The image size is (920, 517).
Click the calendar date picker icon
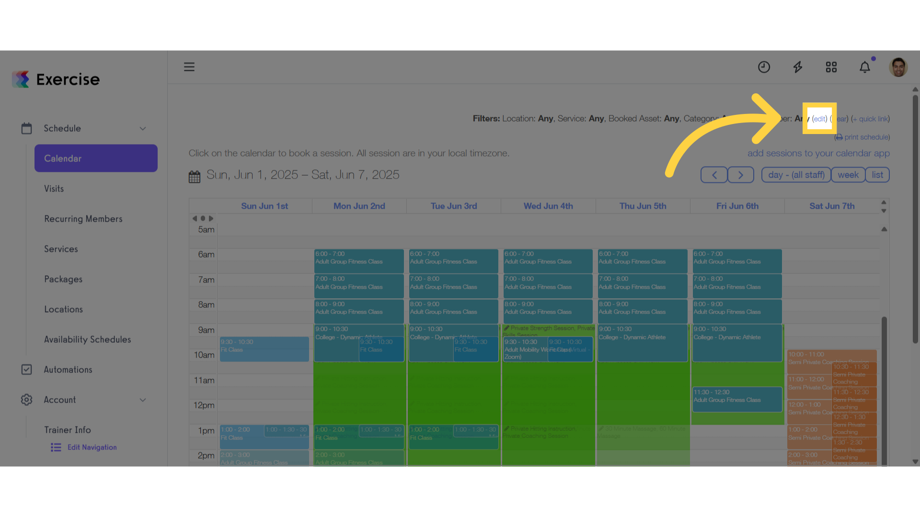pos(195,177)
